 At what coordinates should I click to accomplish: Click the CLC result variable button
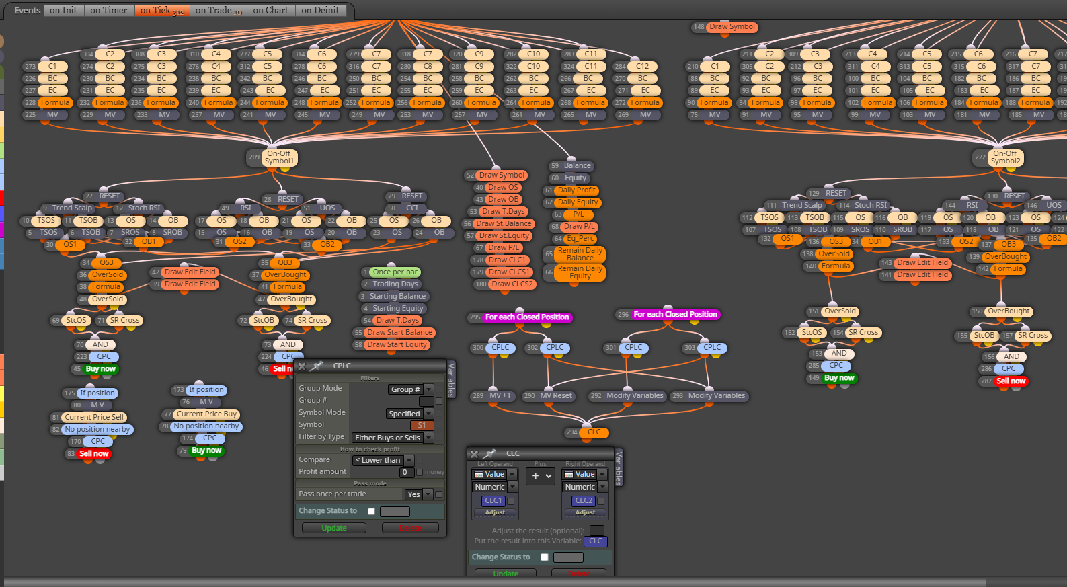[596, 541]
